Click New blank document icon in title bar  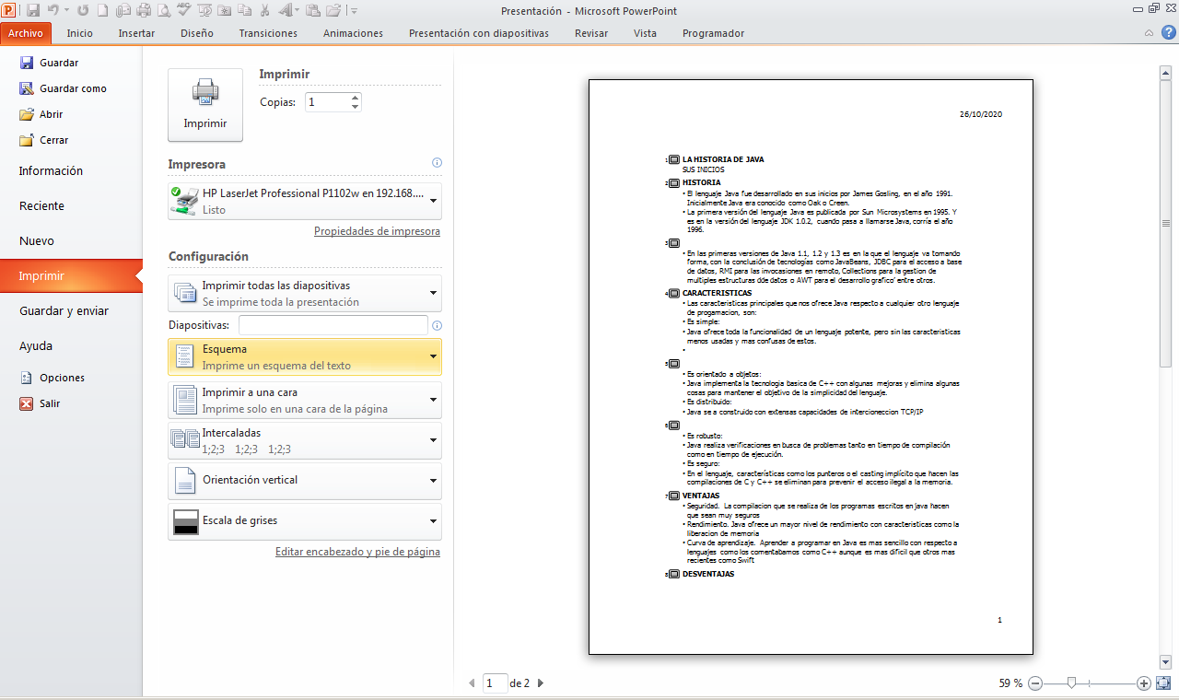pos(102,11)
